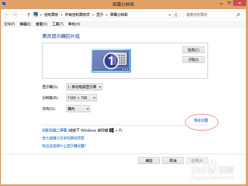
Task: Expand the chevron after 所有控制面板项 breadcrumb
Action: 93,15
